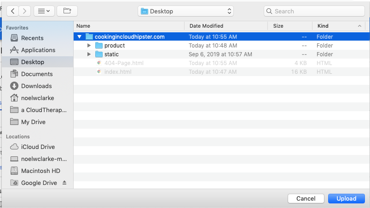Click the Upload button
Screen dimensions: 370x208
(x=346, y=198)
